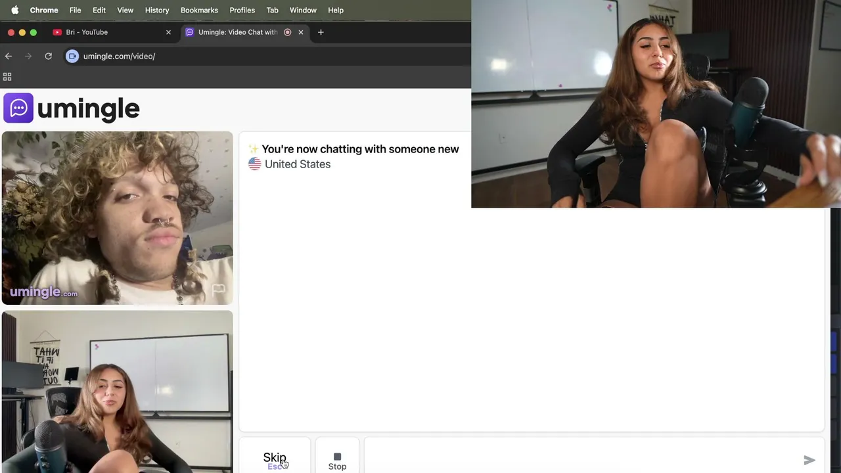
Task: Close the Bri - YouTube tab
Action: coord(168,32)
